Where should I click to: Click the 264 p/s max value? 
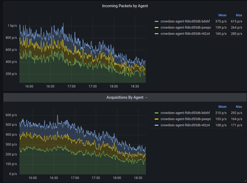pyautogui.click(x=237, y=28)
